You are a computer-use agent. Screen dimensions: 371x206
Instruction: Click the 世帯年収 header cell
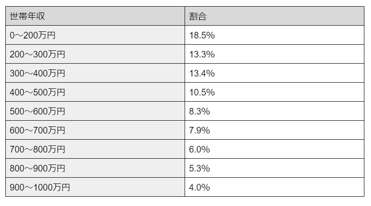tap(27, 16)
